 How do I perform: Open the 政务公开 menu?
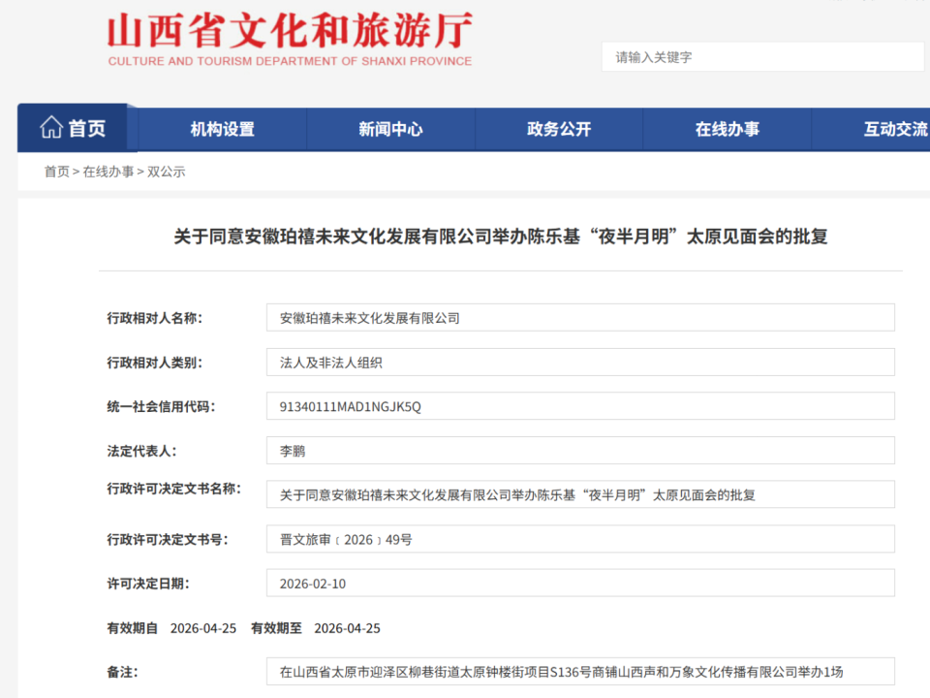(x=558, y=127)
